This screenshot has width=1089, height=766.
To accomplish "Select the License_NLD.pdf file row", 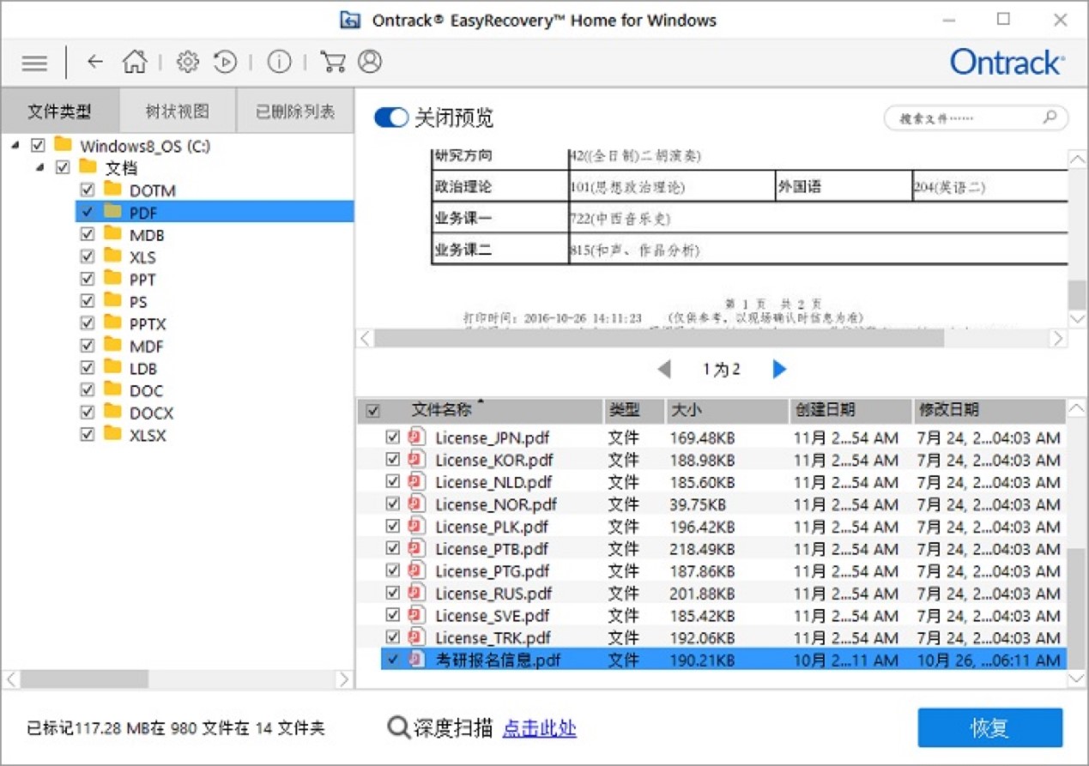I will coord(711,482).
